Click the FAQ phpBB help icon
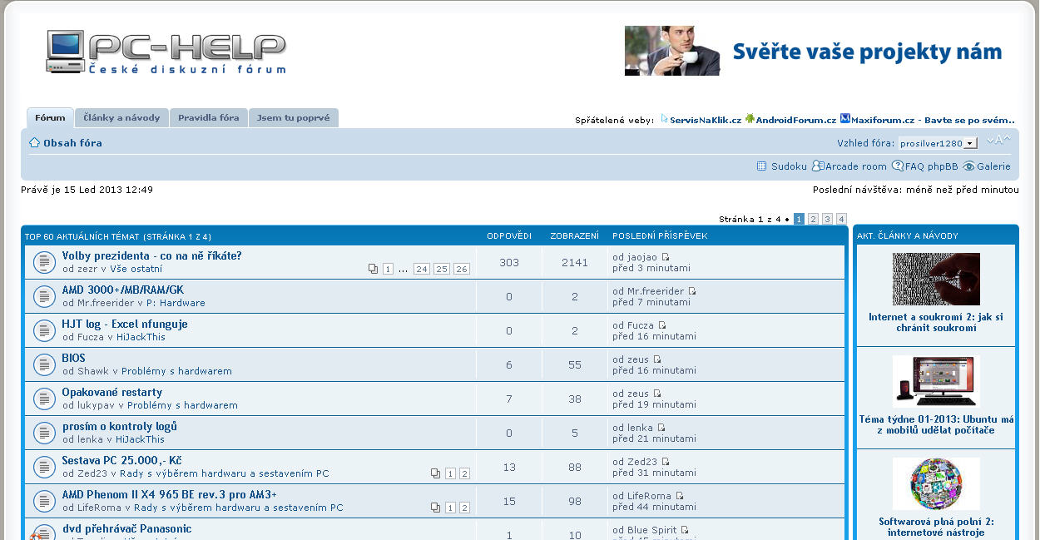Image resolution: width=1040 pixels, height=540 pixels. coord(898,166)
